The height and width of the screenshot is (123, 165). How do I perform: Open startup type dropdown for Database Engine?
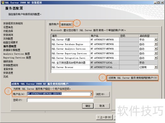click(x=156, y=44)
